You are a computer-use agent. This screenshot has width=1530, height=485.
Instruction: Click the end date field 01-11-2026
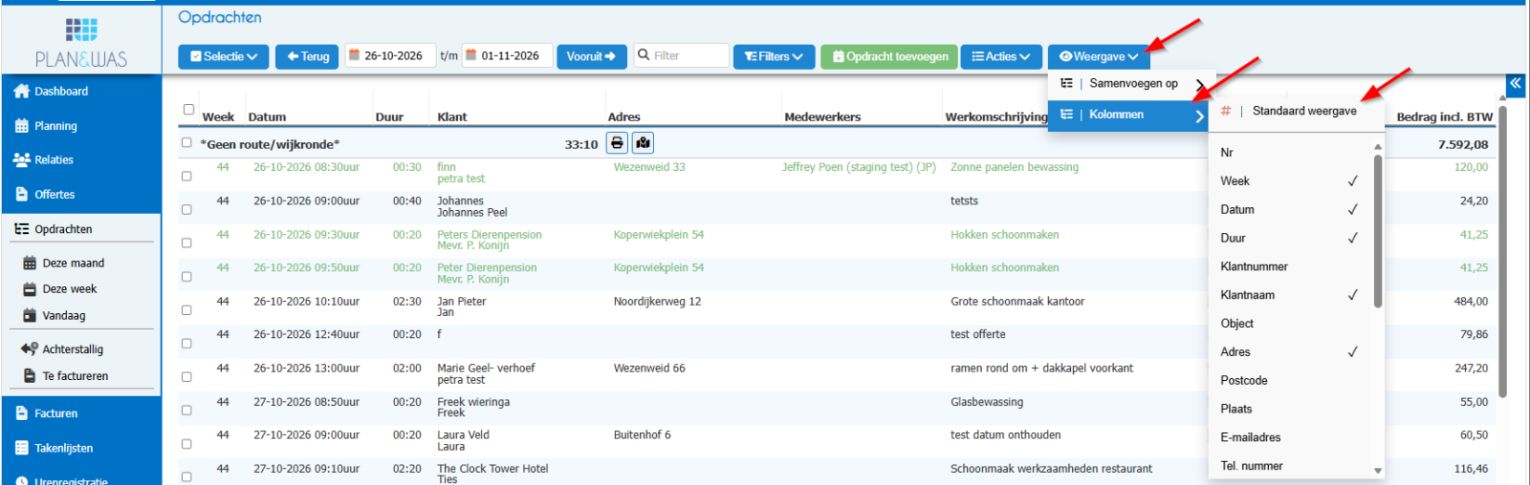pyautogui.click(x=508, y=55)
